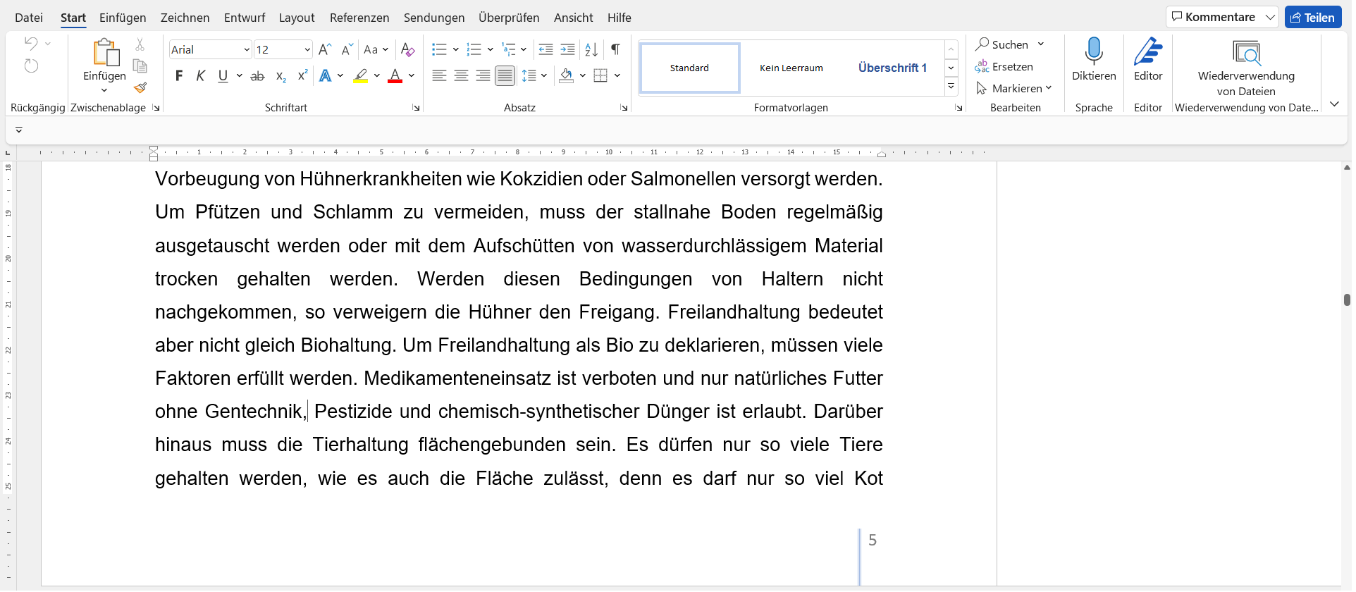The image size is (1356, 592).
Task: Open the font size 12 dropdown
Action: (x=307, y=49)
